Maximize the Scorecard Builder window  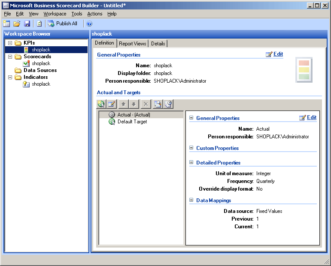tap(317, 6)
